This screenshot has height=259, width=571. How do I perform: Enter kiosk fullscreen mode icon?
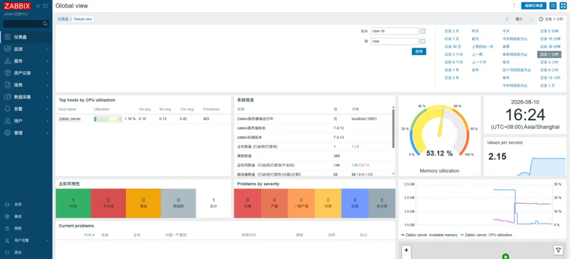tap(563, 6)
